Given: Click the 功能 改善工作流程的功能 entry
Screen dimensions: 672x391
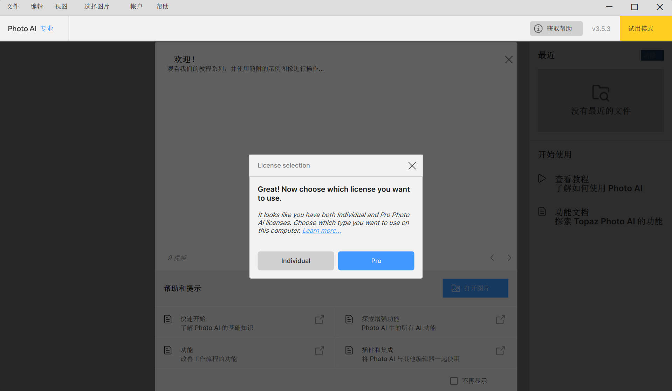Looking at the screenshot, I should click(245, 354).
